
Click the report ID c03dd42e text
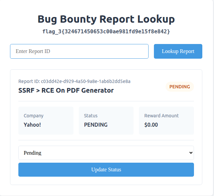pyautogui.click(x=85, y=81)
